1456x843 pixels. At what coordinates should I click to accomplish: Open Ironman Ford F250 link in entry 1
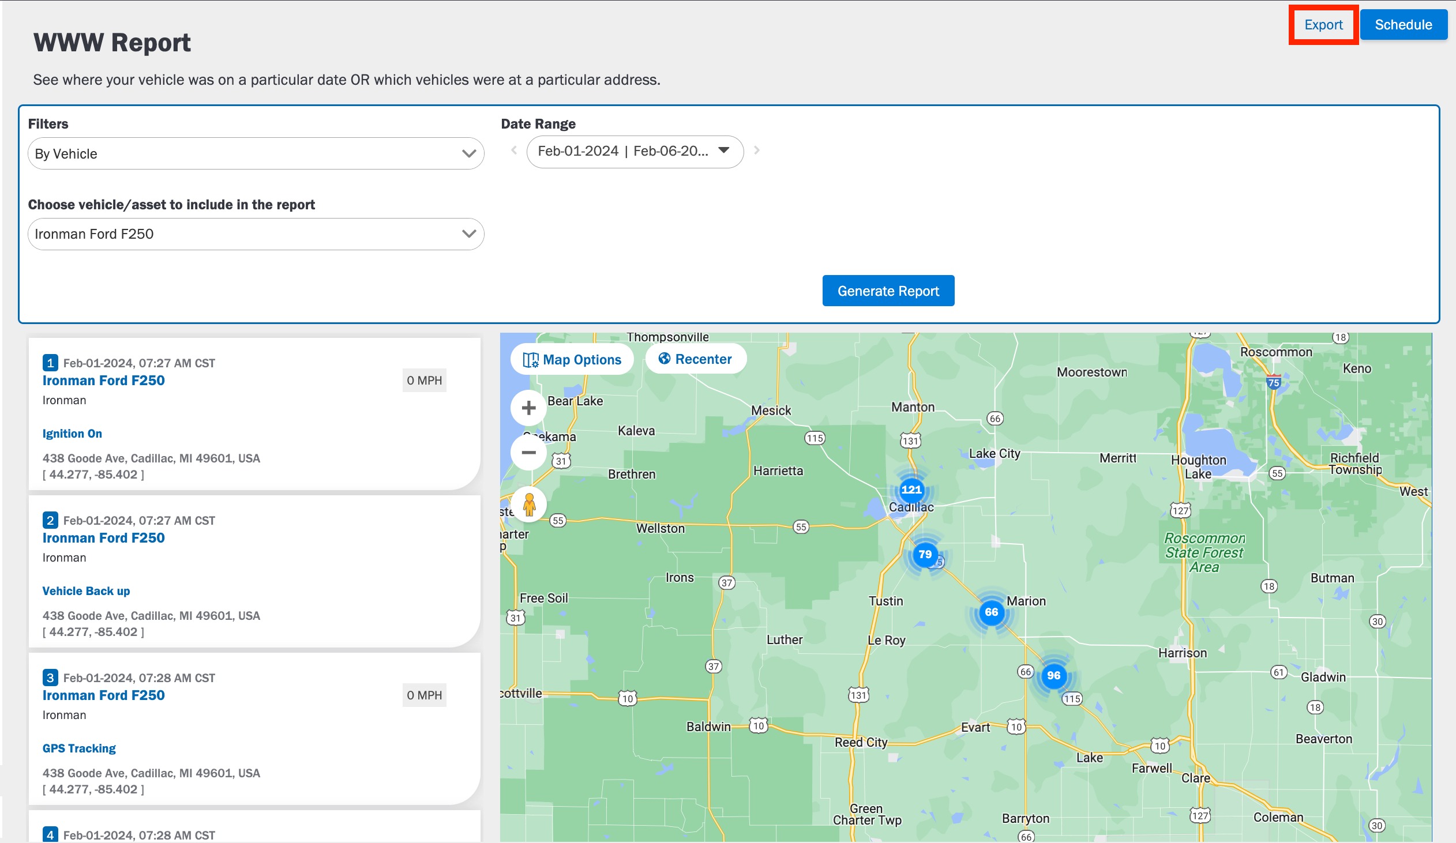click(103, 381)
